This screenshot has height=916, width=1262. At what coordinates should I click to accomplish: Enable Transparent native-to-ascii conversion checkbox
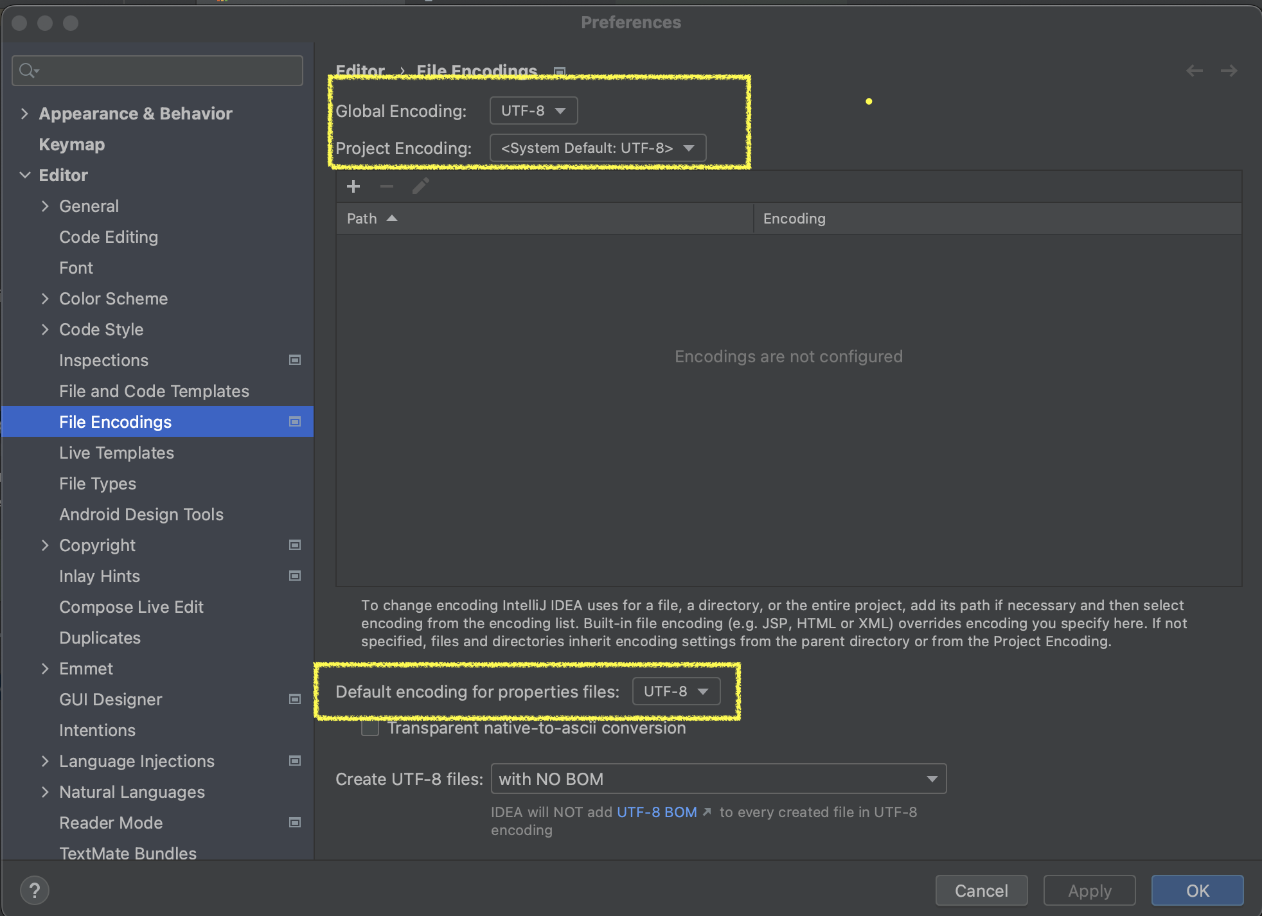370,728
